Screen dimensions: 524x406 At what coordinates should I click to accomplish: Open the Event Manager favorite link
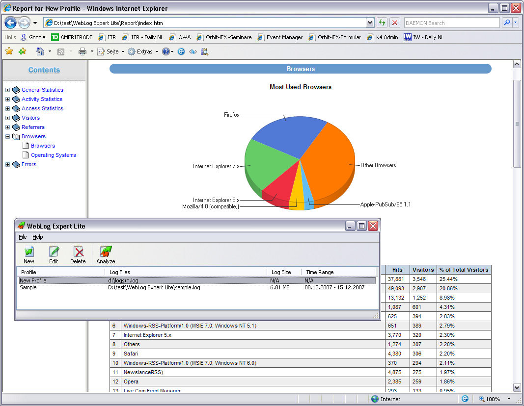(280, 37)
